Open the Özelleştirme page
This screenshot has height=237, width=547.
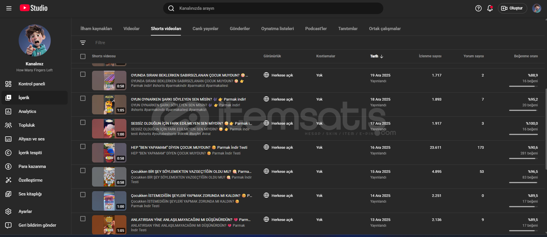click(30, 180)
